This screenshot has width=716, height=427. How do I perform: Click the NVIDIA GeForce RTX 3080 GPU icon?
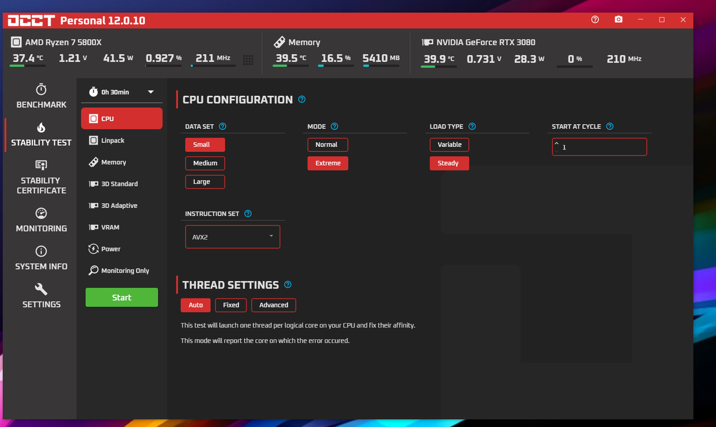pos(427,42)
